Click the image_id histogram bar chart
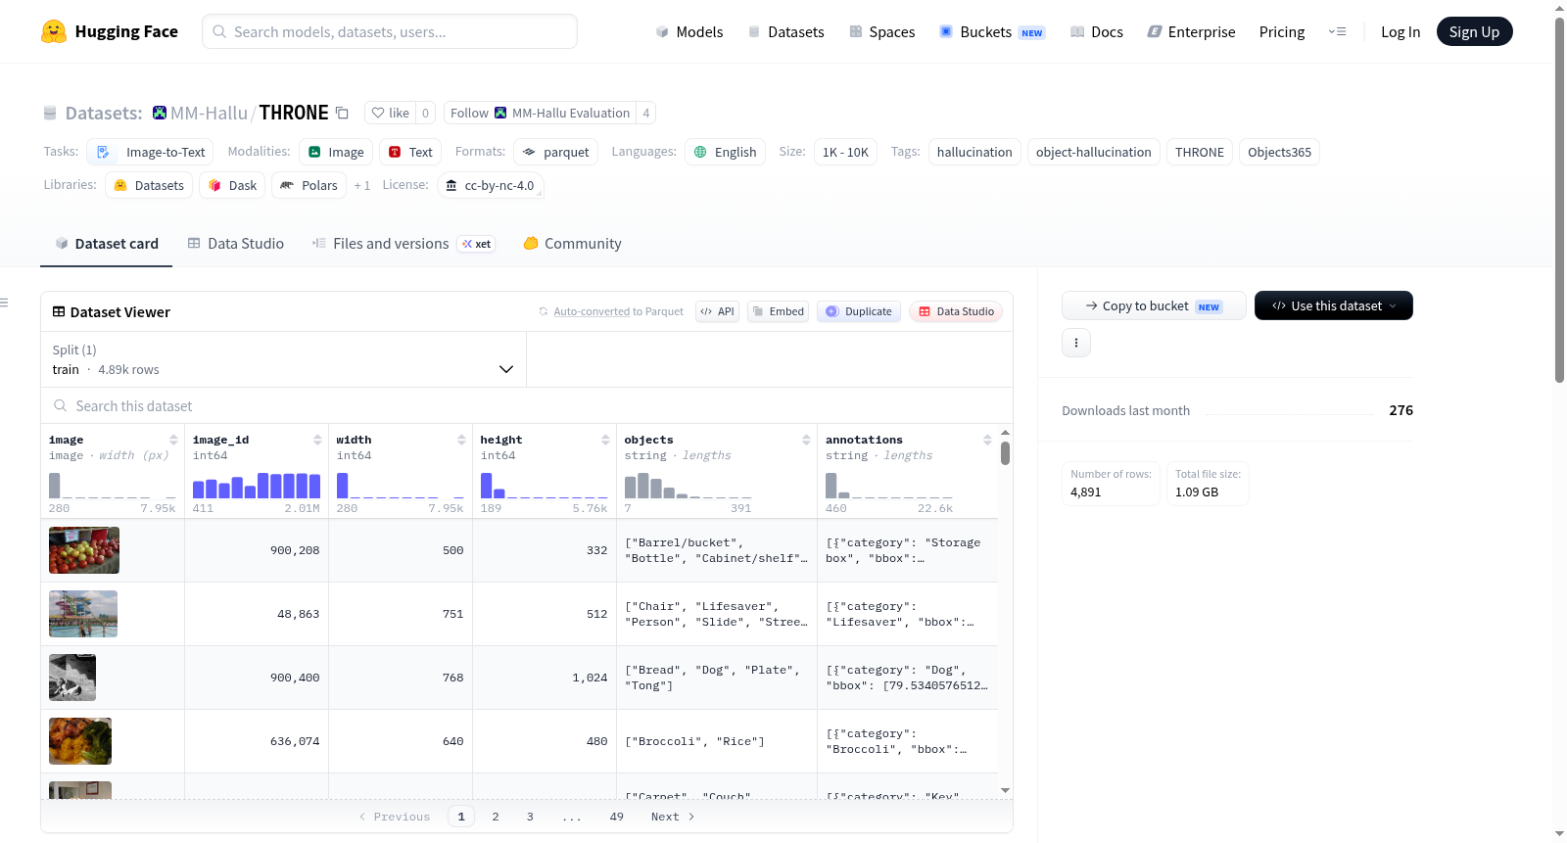1567x843 pixels. [257, 486]
